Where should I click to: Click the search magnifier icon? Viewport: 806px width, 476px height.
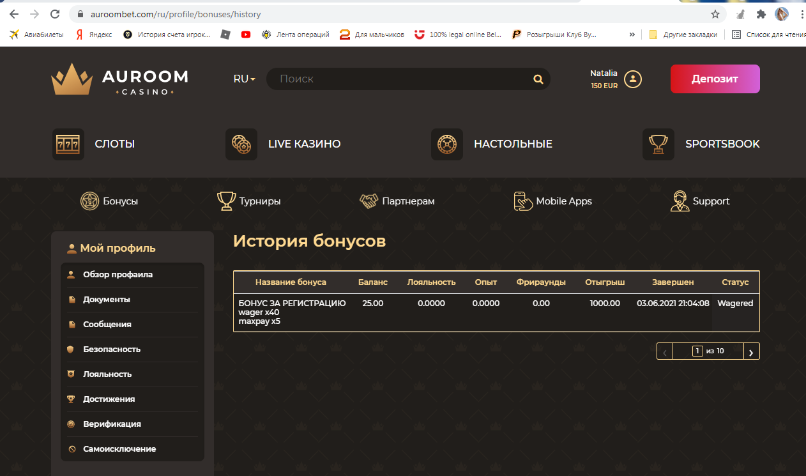(x=538, y=79)
